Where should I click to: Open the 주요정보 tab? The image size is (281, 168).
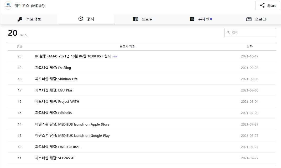pyautogui.click(x=29, y=19)
